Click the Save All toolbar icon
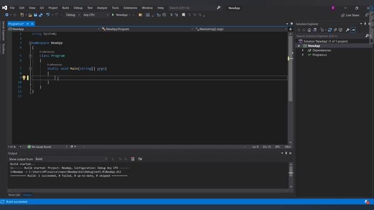This screenshot has width=374, height=210. pyautogui.click(x=41, y=15)
